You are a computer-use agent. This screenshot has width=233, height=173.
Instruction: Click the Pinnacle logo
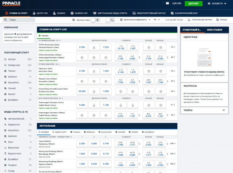pos(11,3)
